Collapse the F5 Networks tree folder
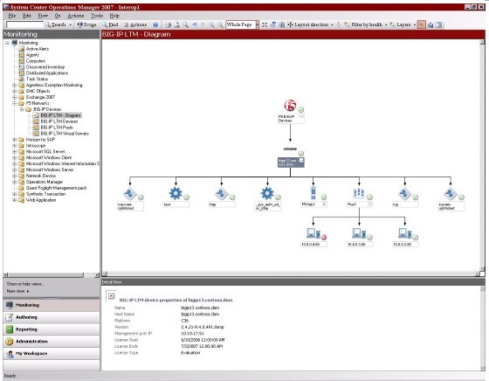The height and width of the screenshot is (381, 489). [14, 103]
